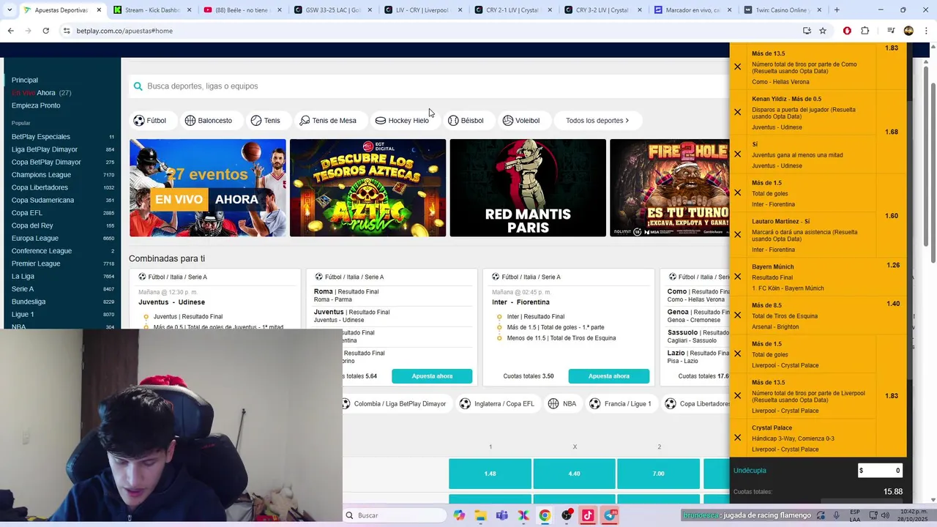The width and height of the screenshot is (937, 527).
Task: Open En Vivo Ahora live events
Action: click(x=41, y=93)
